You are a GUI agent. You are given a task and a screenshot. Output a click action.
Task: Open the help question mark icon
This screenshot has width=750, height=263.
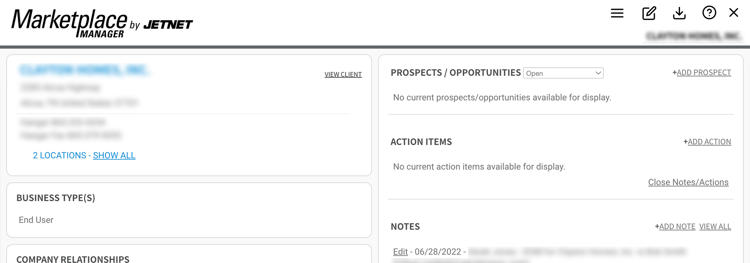tap(709, 13)
